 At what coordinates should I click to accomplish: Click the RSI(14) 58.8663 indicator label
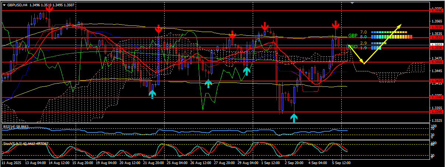point(16,127)
